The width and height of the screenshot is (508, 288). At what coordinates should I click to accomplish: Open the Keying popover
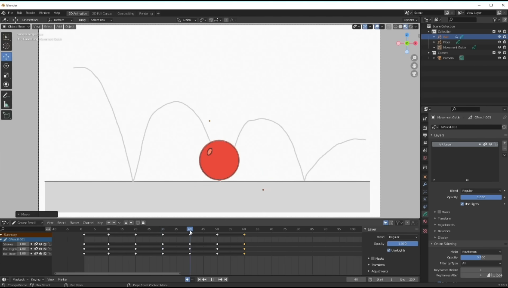37,279
